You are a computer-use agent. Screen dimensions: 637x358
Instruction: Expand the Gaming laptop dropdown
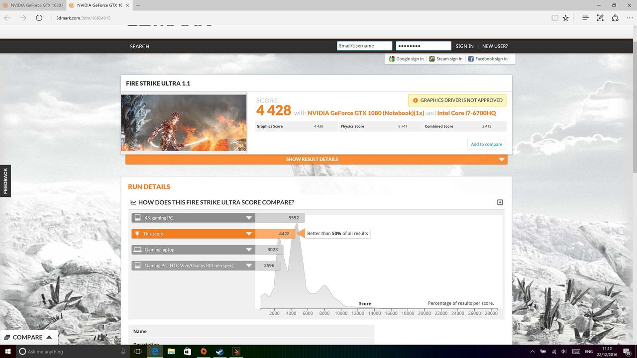249,250
